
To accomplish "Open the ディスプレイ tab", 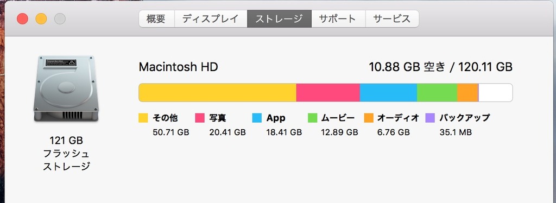I will coord(211,19).
